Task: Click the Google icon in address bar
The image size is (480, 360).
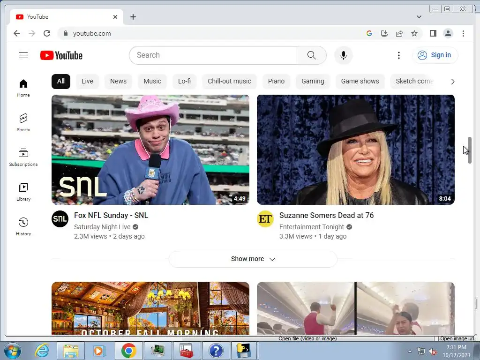Action: pyautogui.click(x=369, y=33)
